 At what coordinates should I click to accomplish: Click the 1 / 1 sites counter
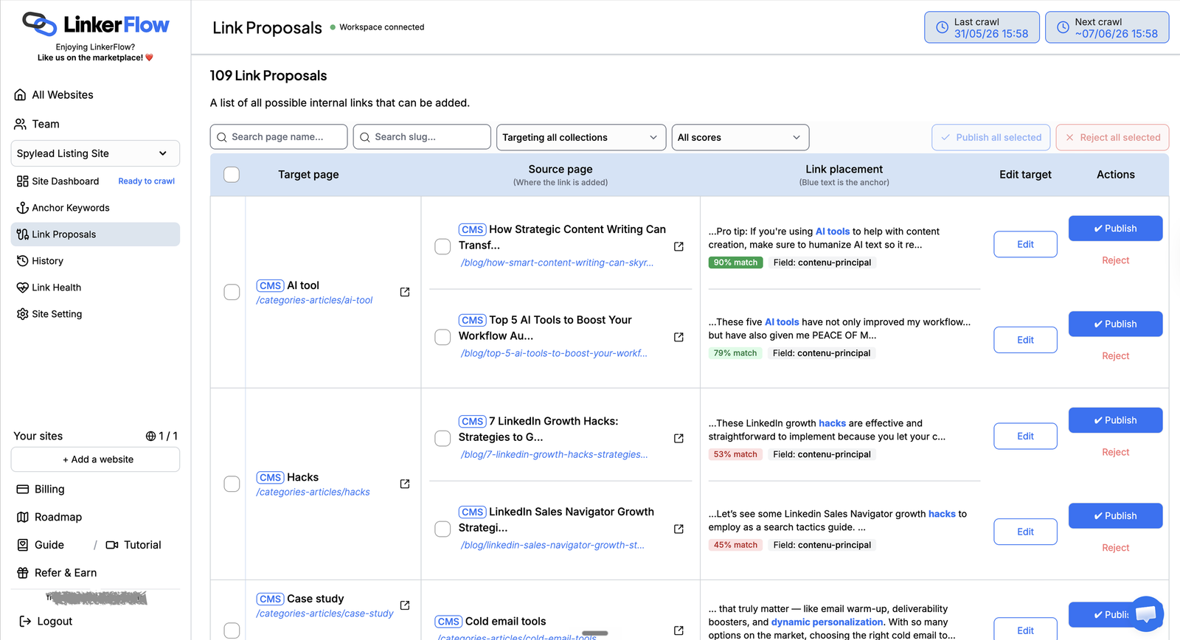tap(162, 436)
